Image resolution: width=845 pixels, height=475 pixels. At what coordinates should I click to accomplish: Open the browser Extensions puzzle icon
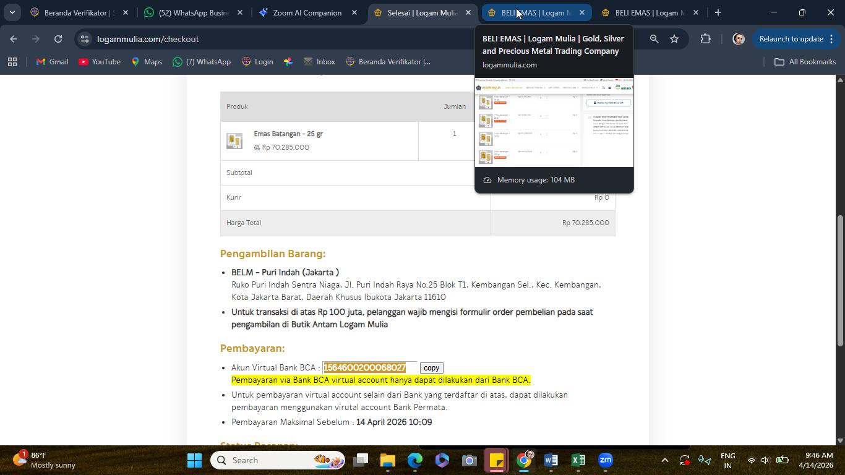click(x=706, y=39)
